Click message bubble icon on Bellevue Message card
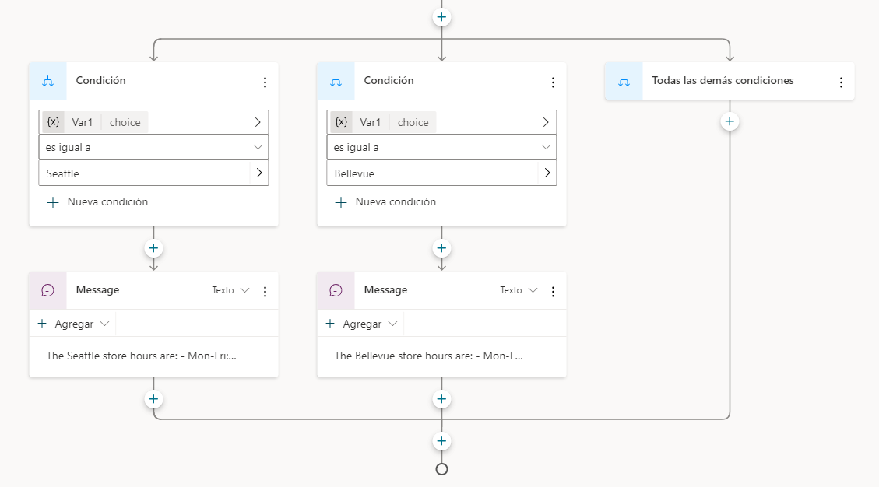The width and height of the screenshot is (879, 487). 336,290
